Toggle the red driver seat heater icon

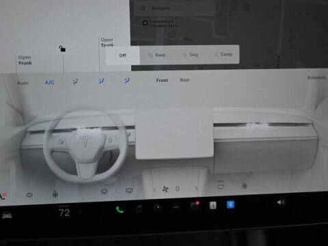tap(3, 196)
